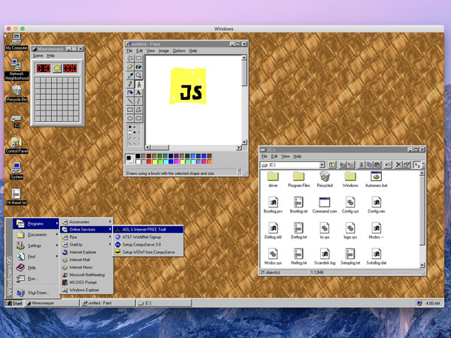Screen dimensions: 451x338
Task: Choose the Text tool in Paint
Action: pyautogui.click(x=138, y=92)
